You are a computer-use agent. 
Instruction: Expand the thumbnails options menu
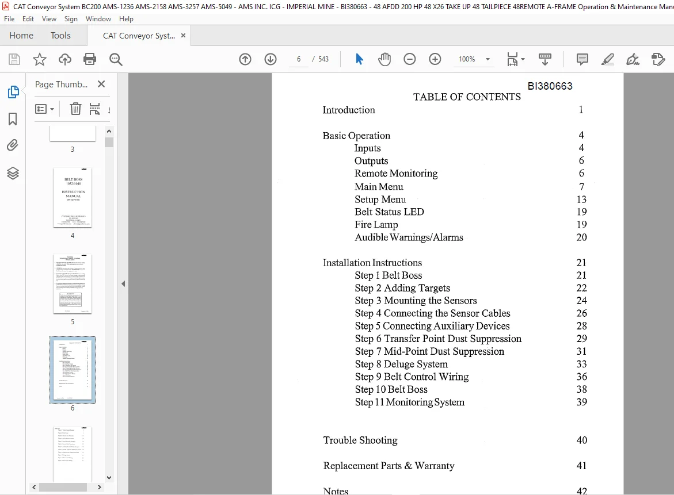pyautogui.click(x=45, y=109)
